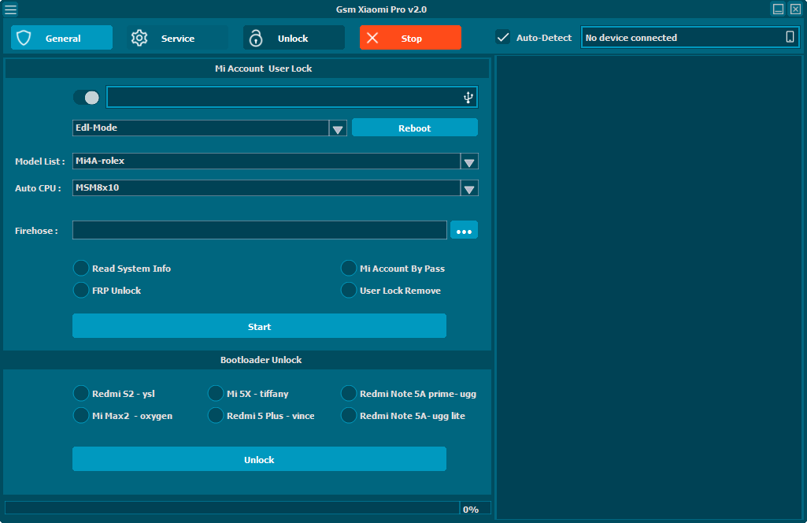Click the Firehose path input field
This screenshot has width=807, height=523.
pyautogui.click(x=259, y=230)
